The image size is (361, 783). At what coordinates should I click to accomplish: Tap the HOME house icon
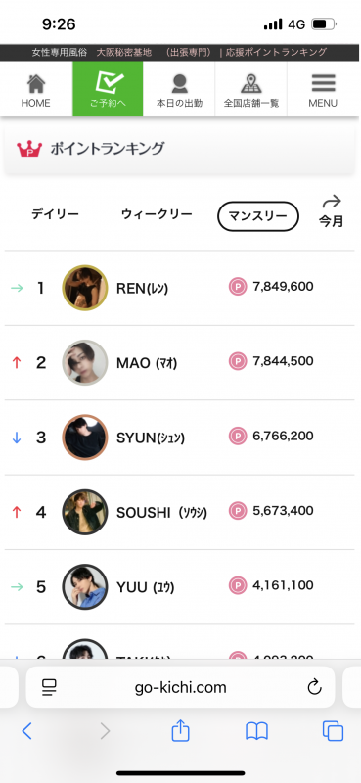point(35,84)
